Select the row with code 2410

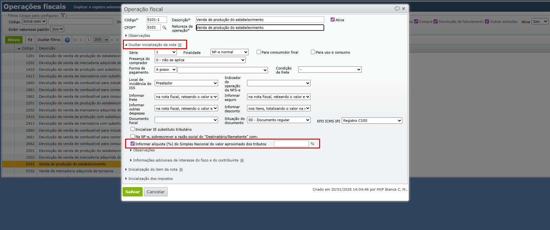pos(62,117)
